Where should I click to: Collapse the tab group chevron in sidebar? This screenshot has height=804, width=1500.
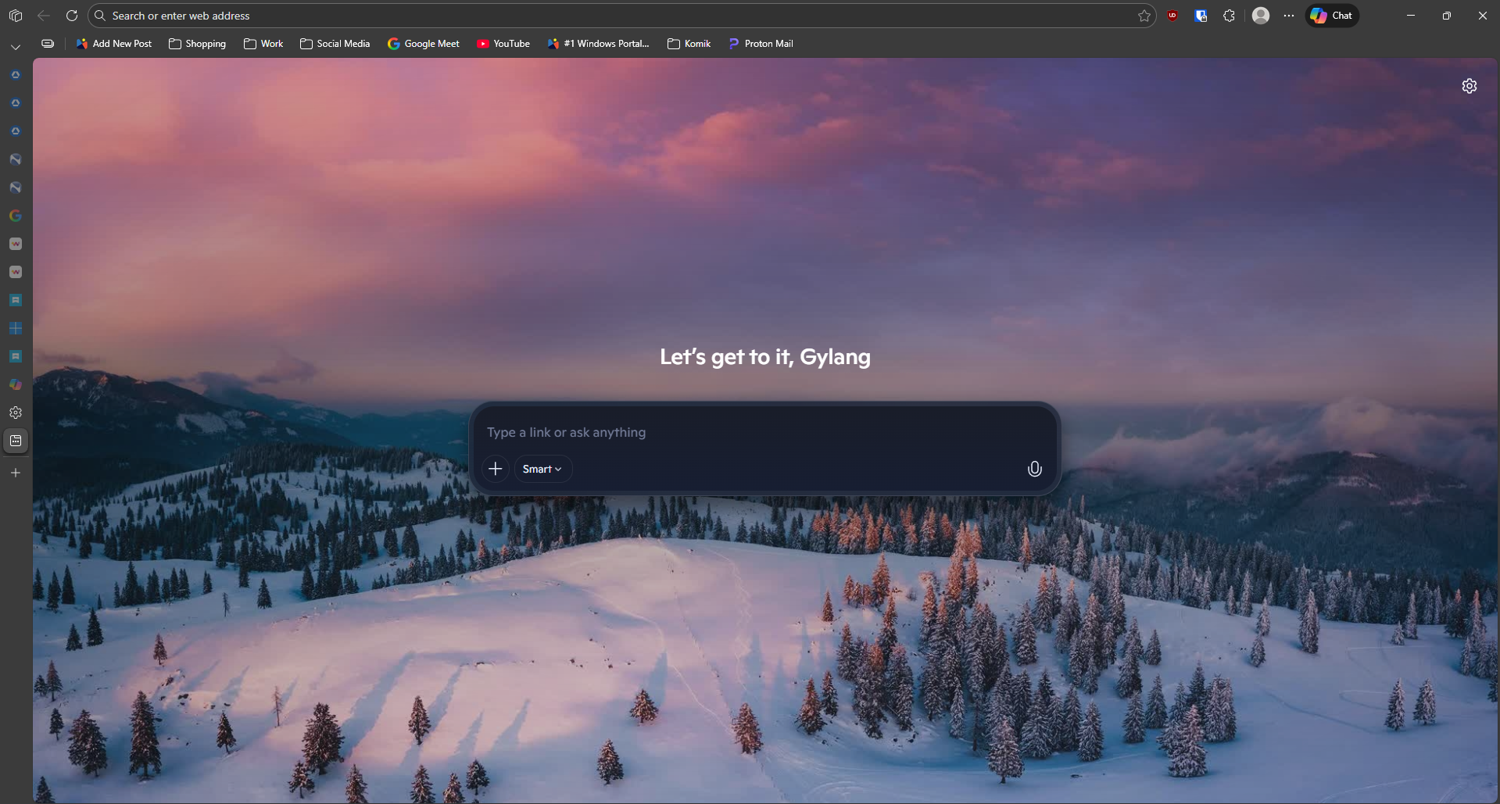click(16, 48)
